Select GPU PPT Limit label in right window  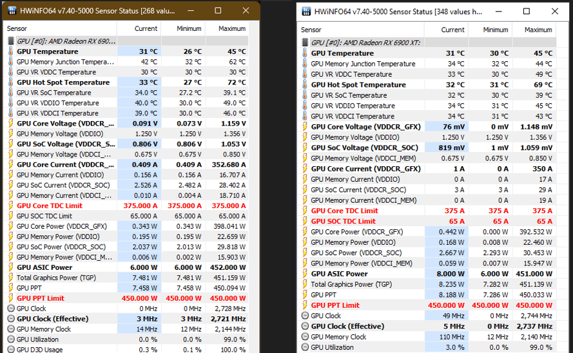335,305
